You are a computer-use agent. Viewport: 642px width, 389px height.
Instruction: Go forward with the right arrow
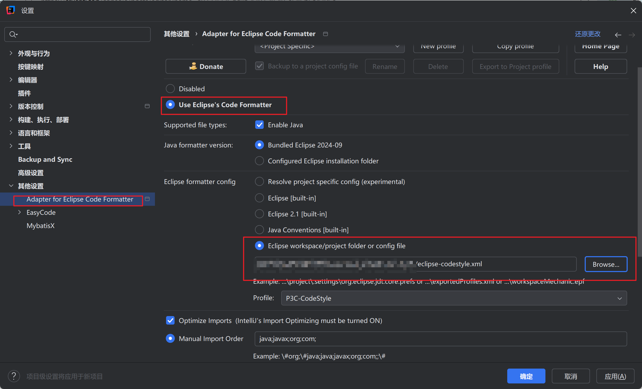632,35
